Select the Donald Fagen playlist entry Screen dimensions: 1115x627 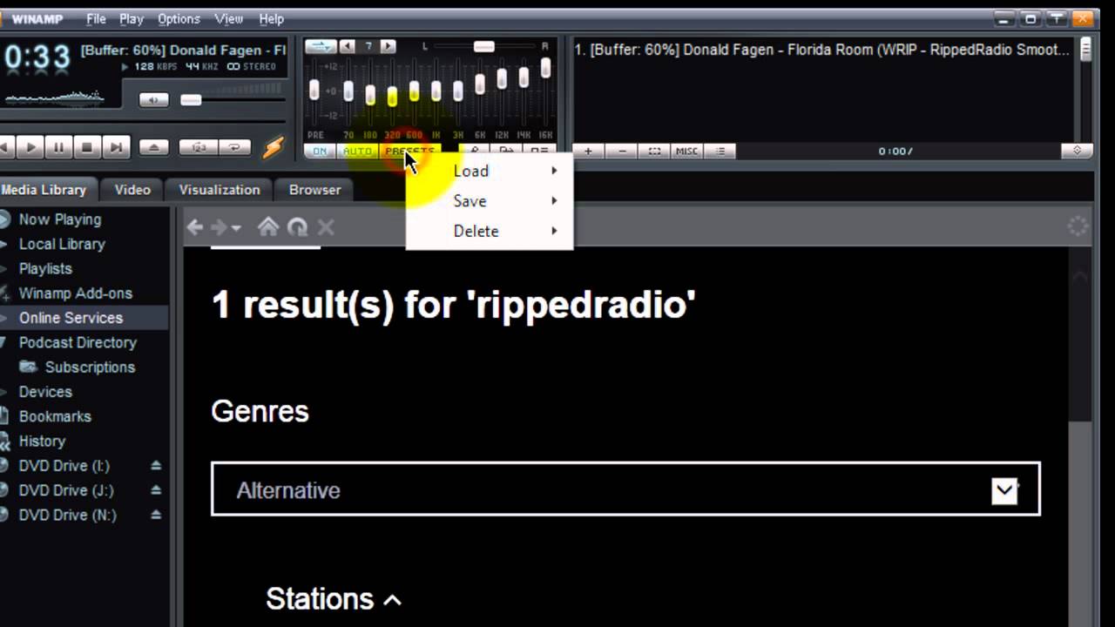(x=822, y=50)
